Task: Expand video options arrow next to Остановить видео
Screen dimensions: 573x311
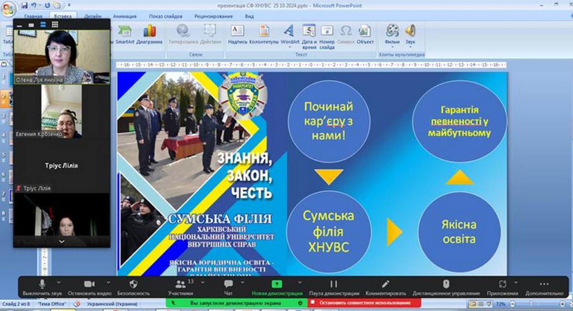Action: click(108, 282)
